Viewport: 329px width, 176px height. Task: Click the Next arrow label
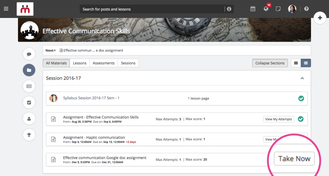click(50, 50)
